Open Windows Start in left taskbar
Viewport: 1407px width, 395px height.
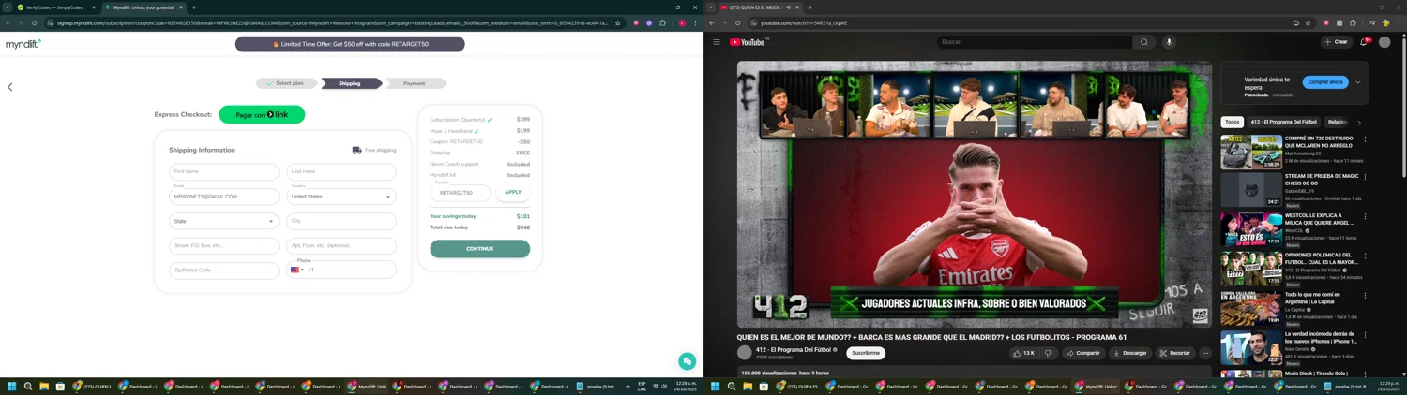pos(12,386)
